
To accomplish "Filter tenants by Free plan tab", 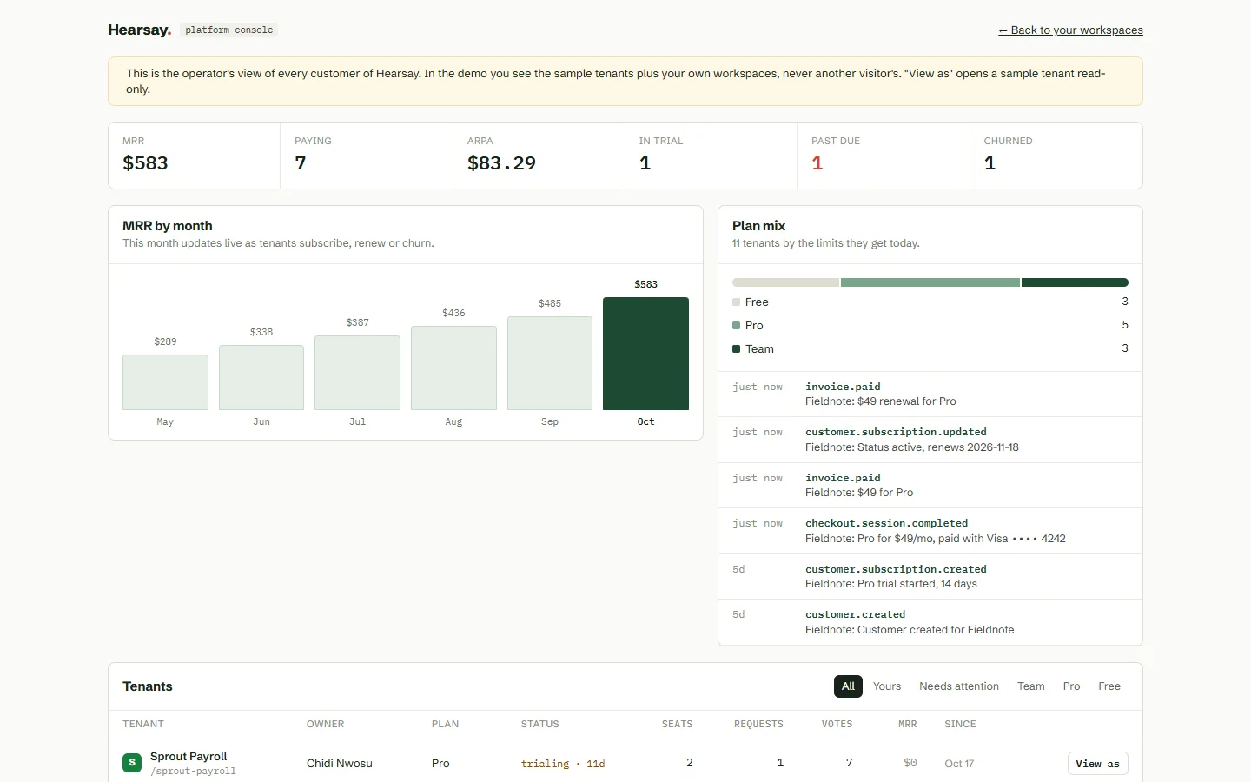I will [1109, 686].
